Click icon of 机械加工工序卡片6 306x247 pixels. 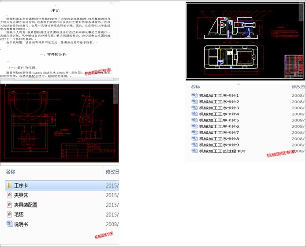pos(194,126)
